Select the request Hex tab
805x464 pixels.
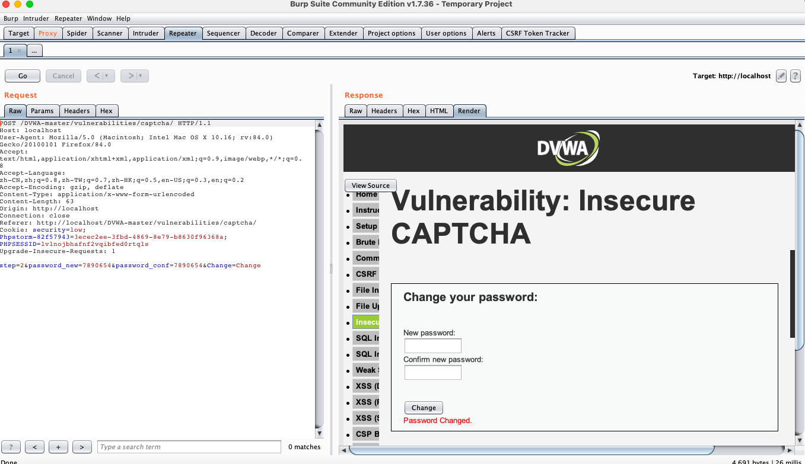pyautogui.click(x=106, y=111)
